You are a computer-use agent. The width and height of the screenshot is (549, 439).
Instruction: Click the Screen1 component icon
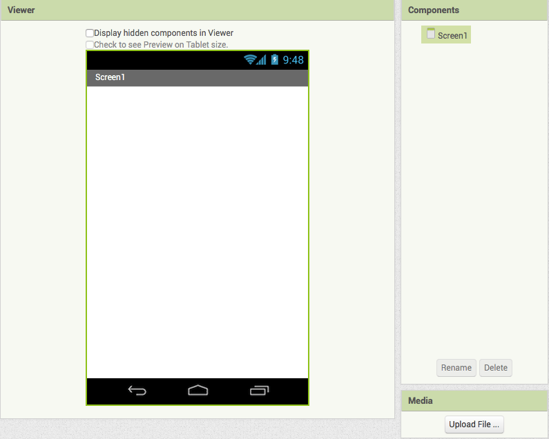pos(431,34)
